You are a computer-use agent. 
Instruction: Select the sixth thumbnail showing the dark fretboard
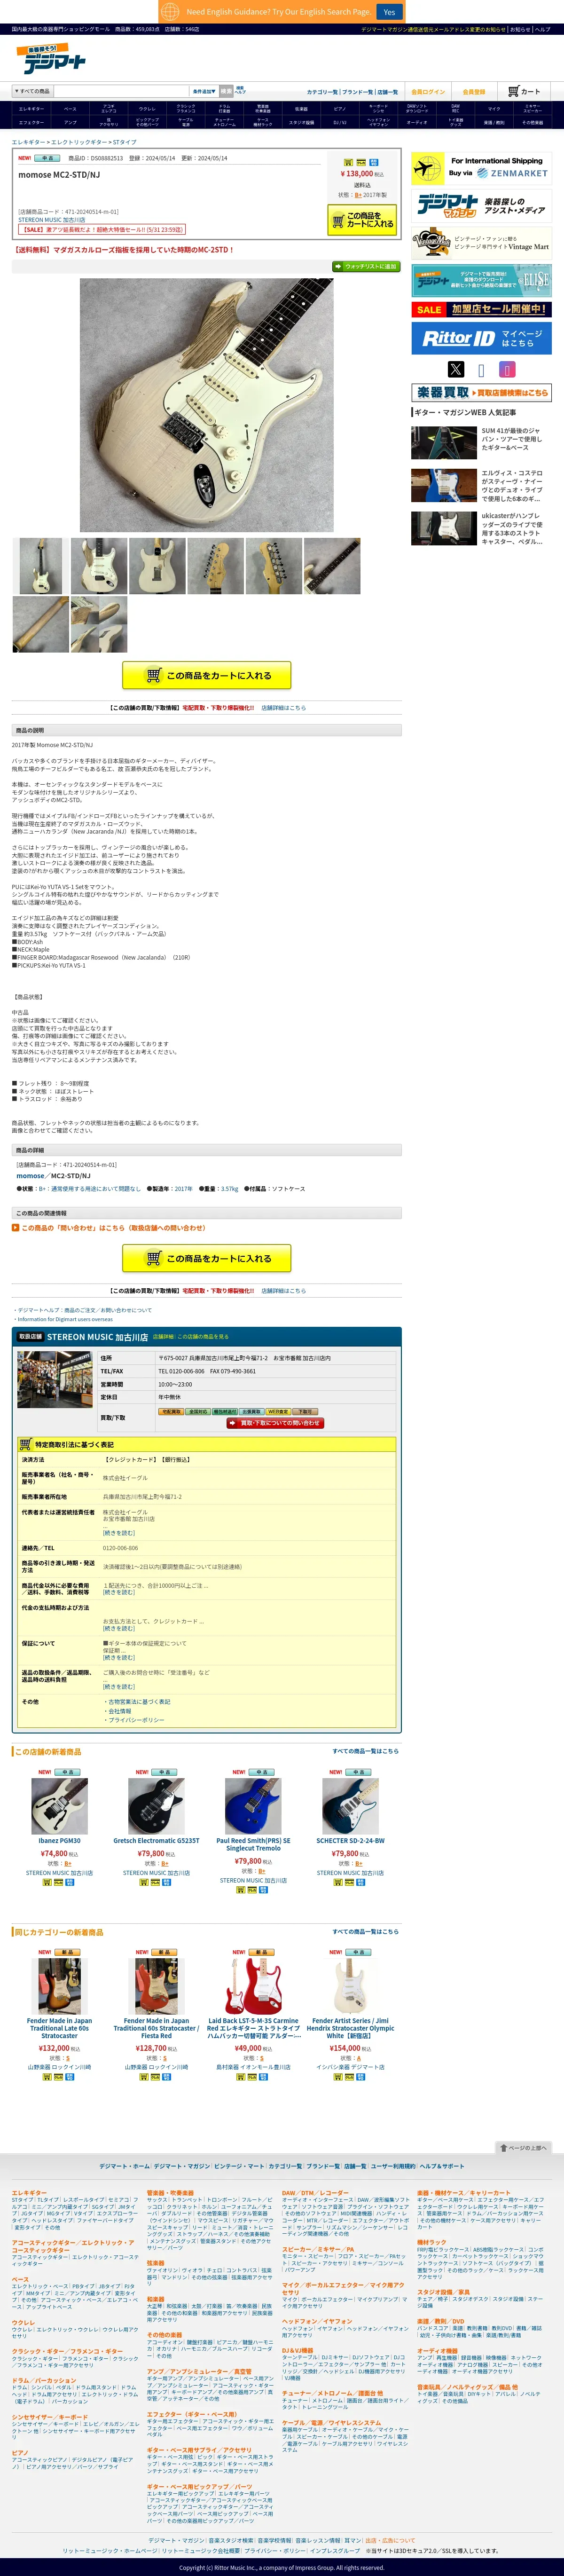332,566
